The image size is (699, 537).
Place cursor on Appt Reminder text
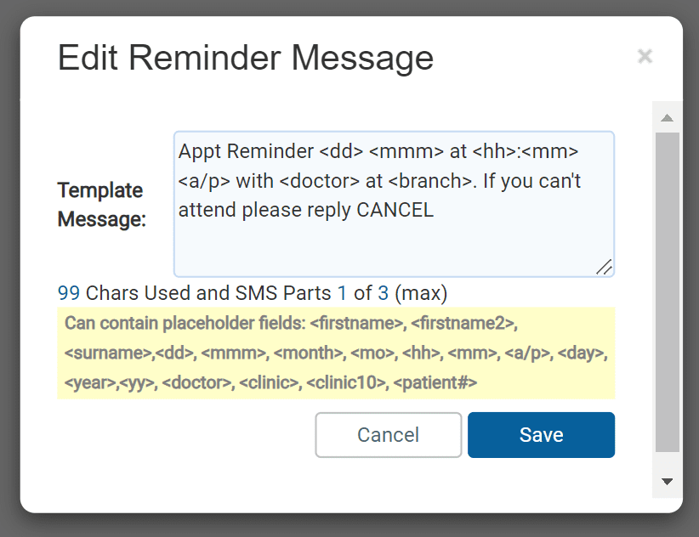[246, 151]
